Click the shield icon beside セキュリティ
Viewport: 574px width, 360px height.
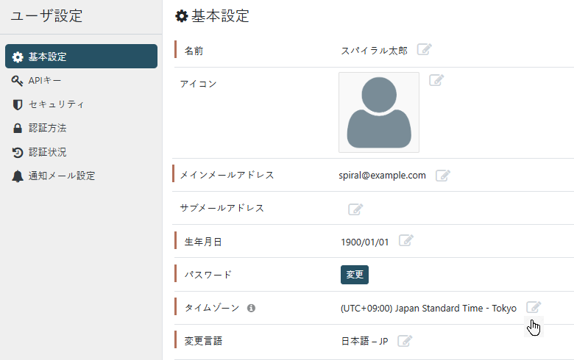[18, 104]
